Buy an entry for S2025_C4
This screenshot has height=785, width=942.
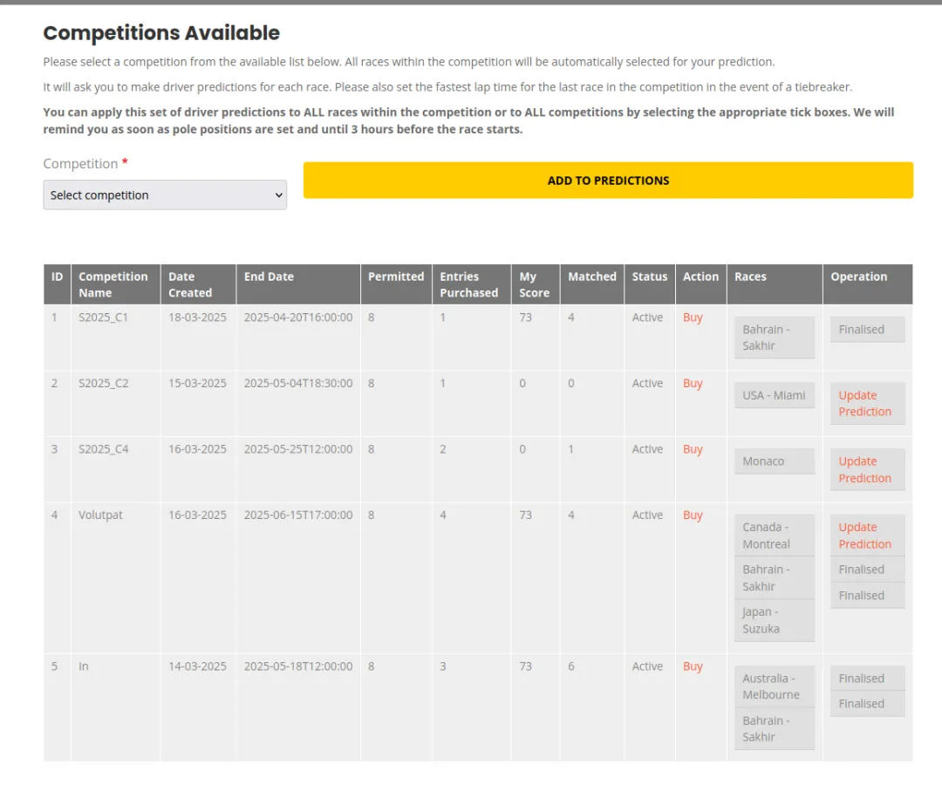[x=693, y=449]
